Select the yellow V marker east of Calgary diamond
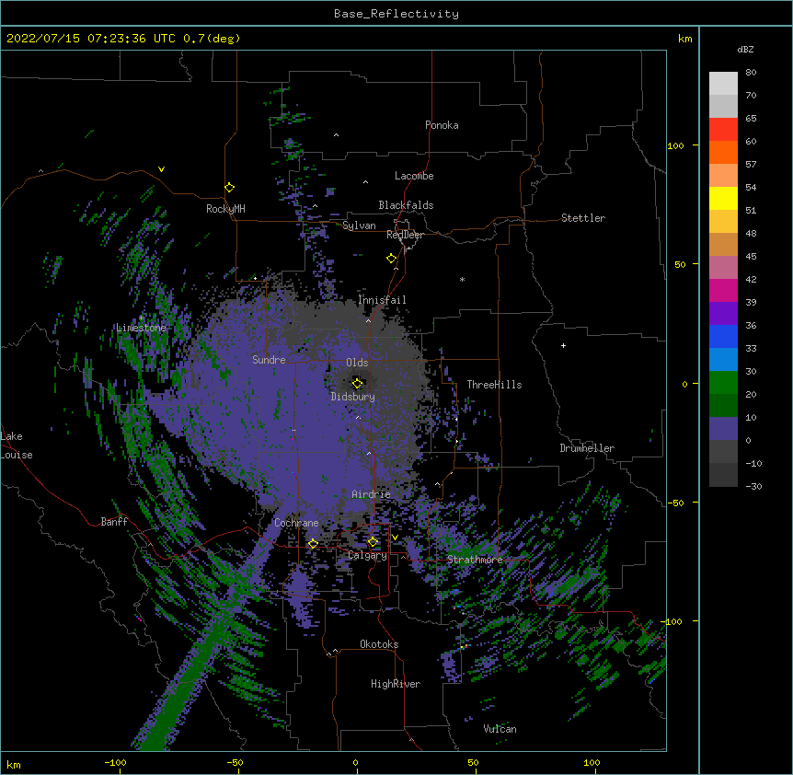Image resolution: width=793 pixels, height=775 pixels. pos(395,538)
